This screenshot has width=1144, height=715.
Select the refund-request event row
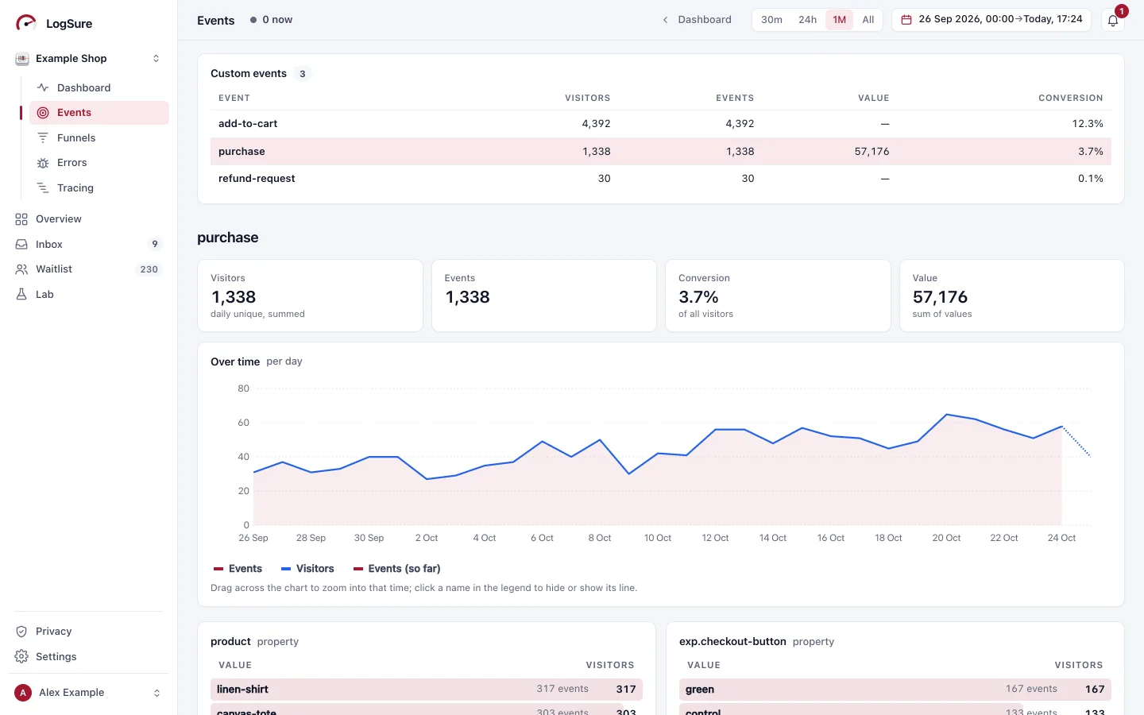(661, 179)
